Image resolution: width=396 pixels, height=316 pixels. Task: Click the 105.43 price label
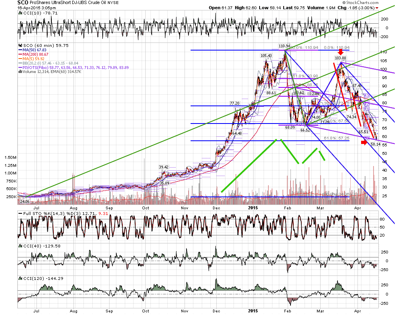(266, 55)
